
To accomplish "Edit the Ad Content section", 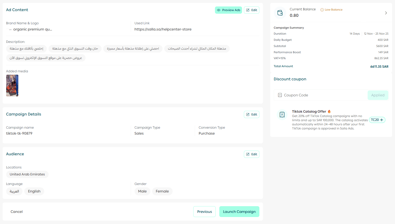I will [251, 10].
